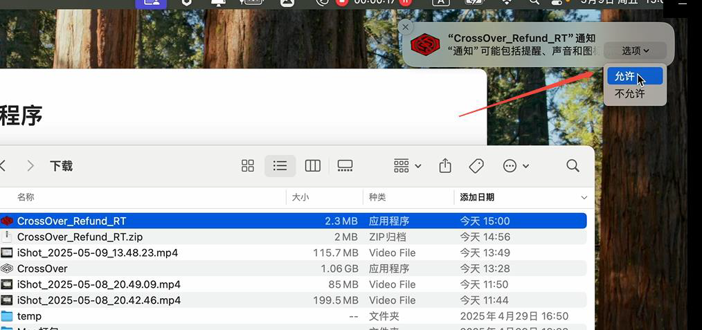
Task: Sort files by 添加日期 column header
Action: pos(477,197)
